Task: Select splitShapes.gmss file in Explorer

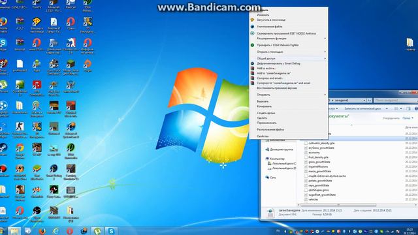Action: pos(318,190)
